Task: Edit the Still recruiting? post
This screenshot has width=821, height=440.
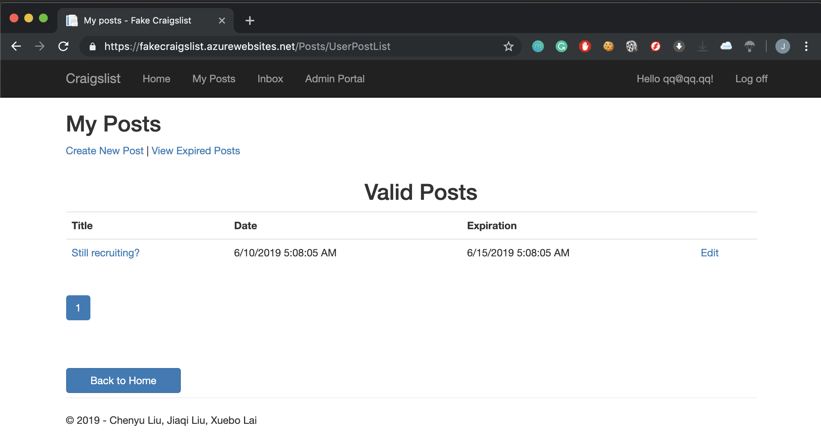Action: (x=709, y=253)
